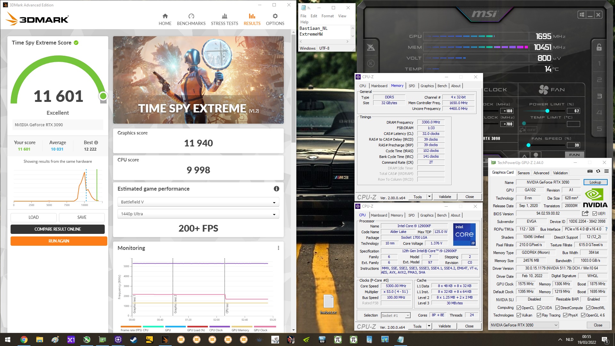Open Format menu in Notepad
The image size is (615, 346).
click(327, 16)
